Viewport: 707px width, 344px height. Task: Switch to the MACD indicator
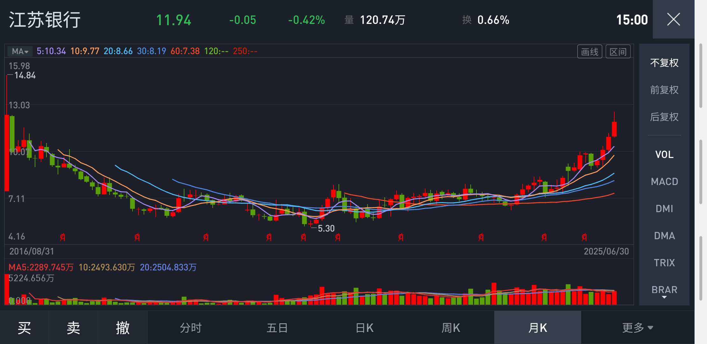tap(664, 182)
